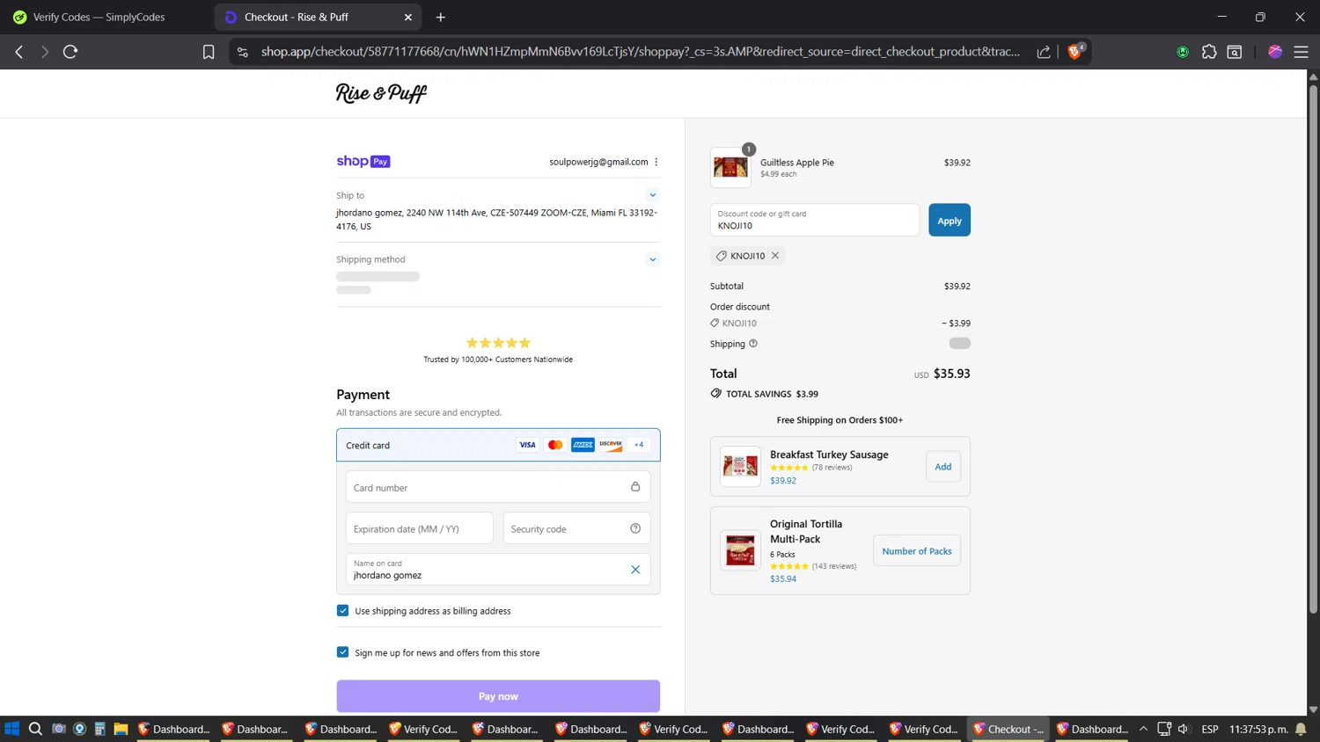Click the Pay now button
This screenshot has height=742, width=1320.
point(498,695)
